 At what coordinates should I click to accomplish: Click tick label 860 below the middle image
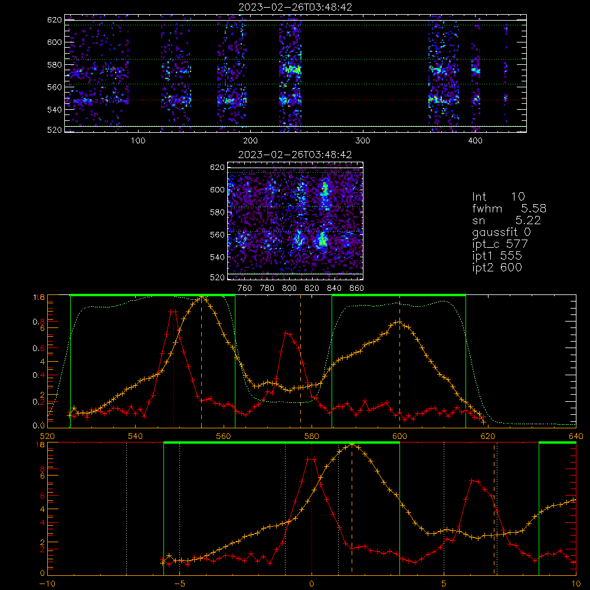coord(356,289)
